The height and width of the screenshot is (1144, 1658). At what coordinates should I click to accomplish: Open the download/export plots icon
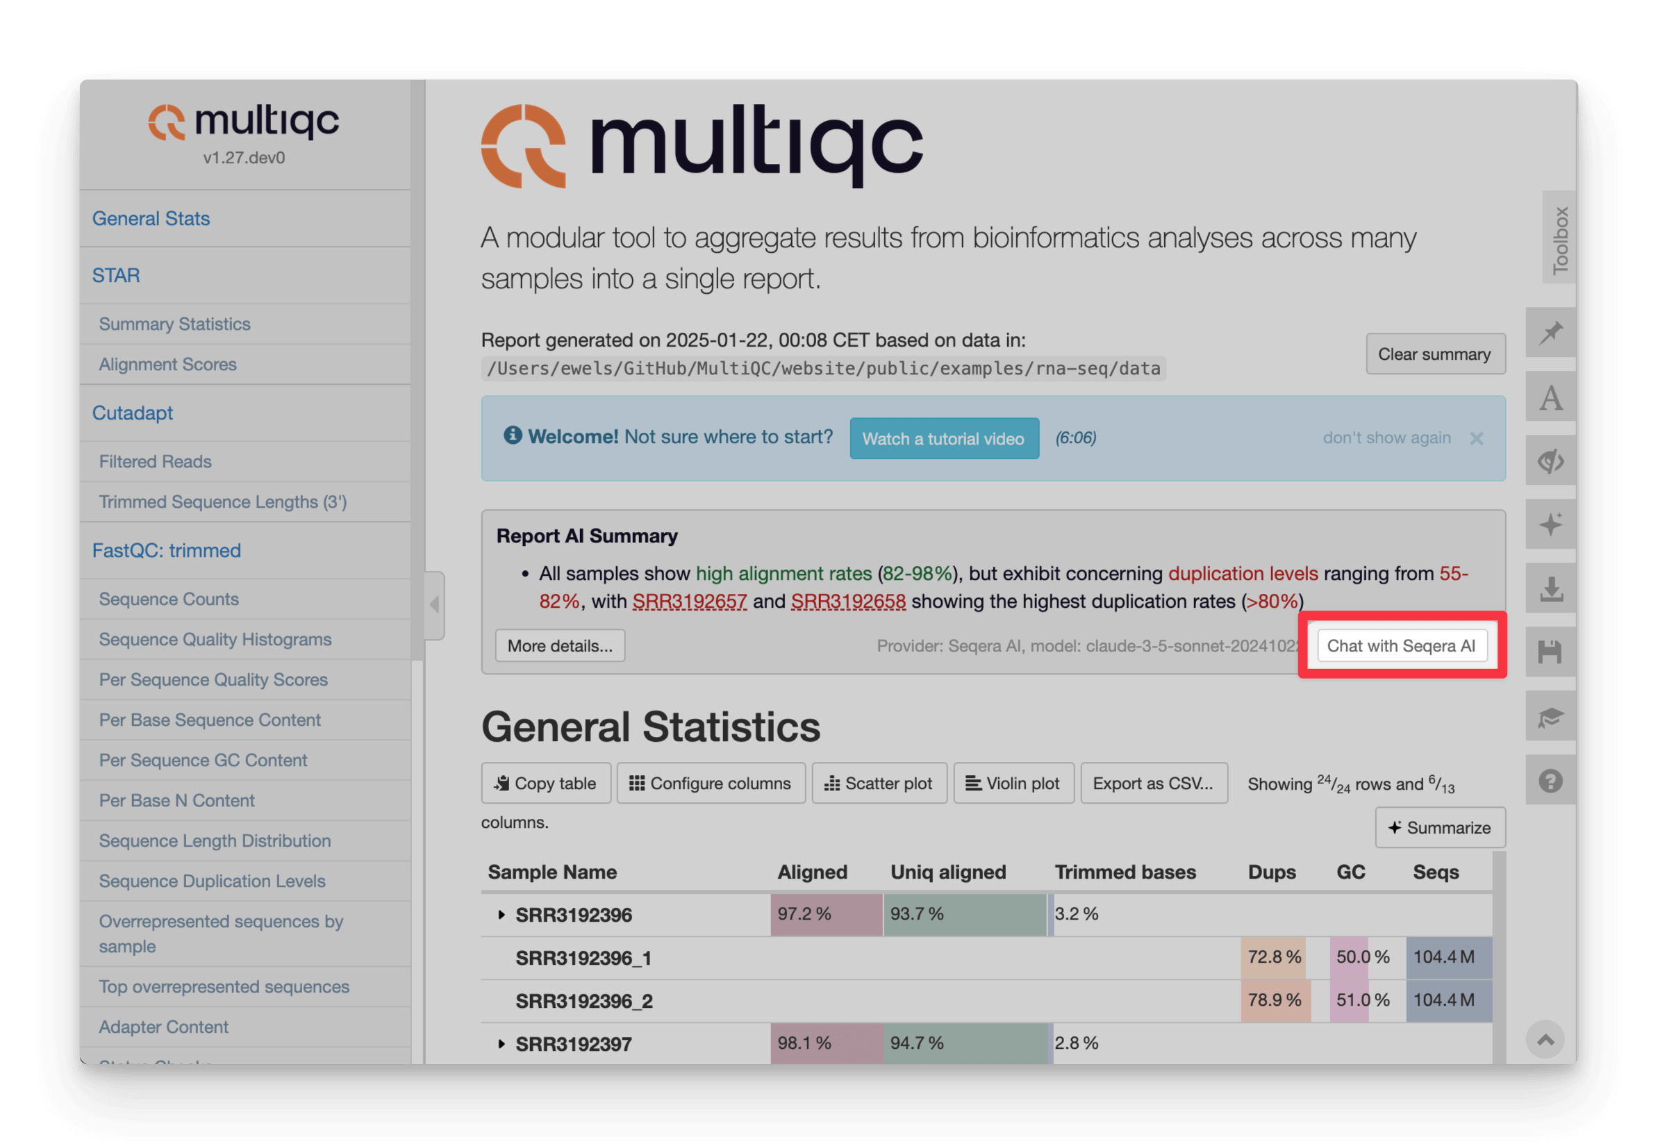[1550, 588]
